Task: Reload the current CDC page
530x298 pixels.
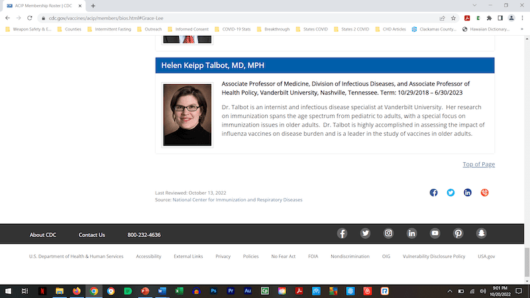Action: (30, 18)
